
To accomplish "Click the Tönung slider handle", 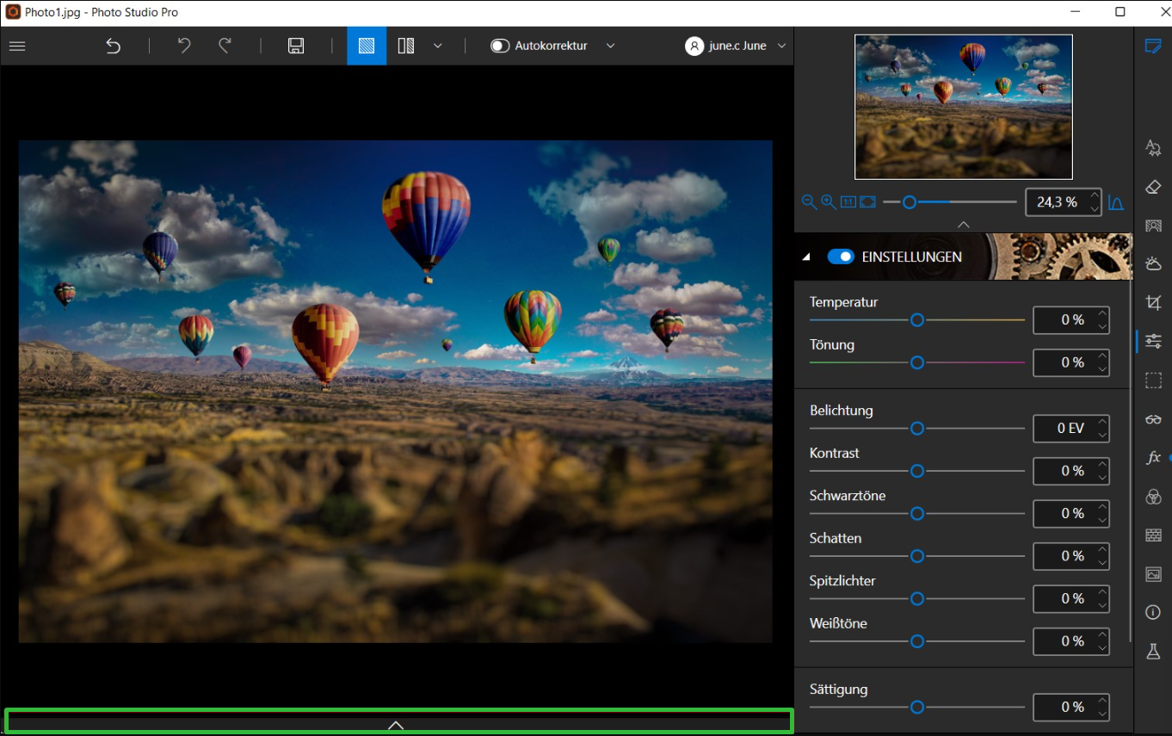I will [917, 362].
